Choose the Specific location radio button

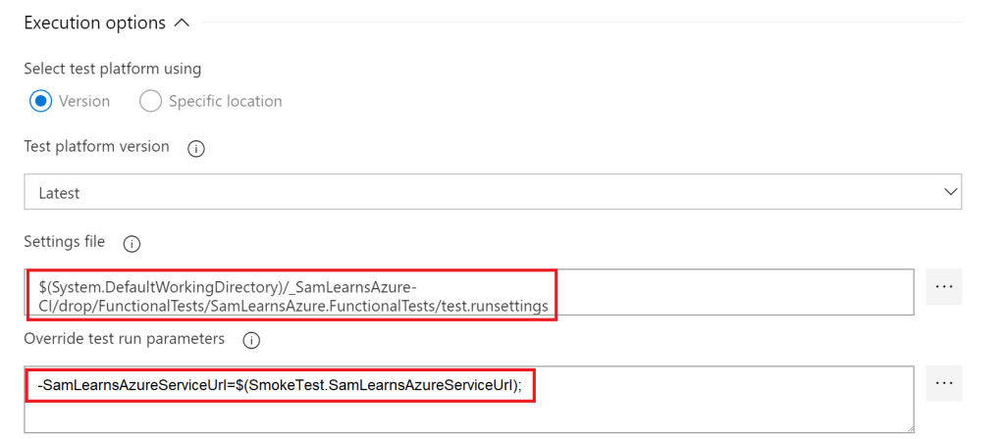151,101
